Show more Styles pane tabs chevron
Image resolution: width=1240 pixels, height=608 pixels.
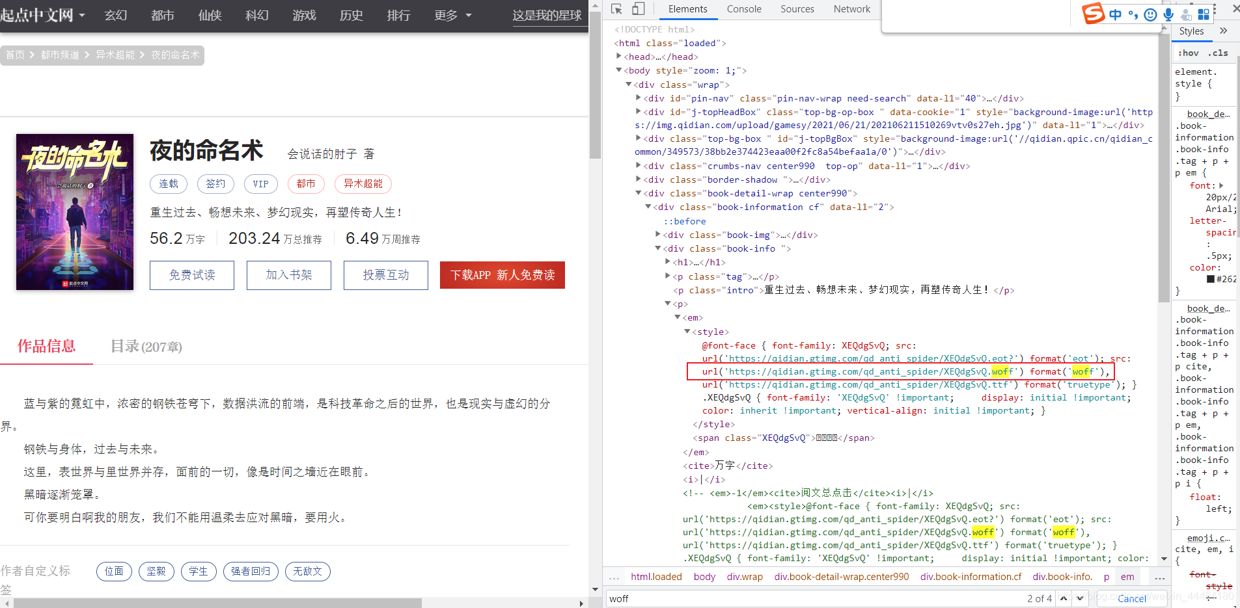(1223, 31)
